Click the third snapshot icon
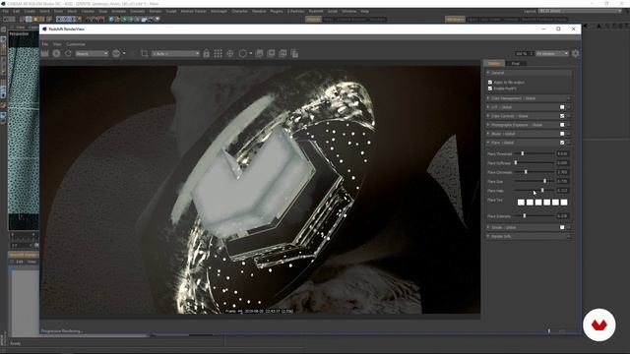The width and height of the screenshot is (630, 354). (x=283, y=53)
